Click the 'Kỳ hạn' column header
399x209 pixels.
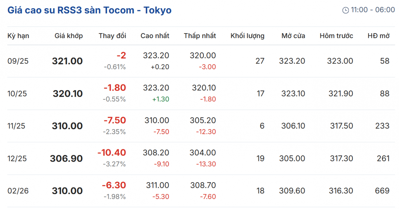coord(18,36)
